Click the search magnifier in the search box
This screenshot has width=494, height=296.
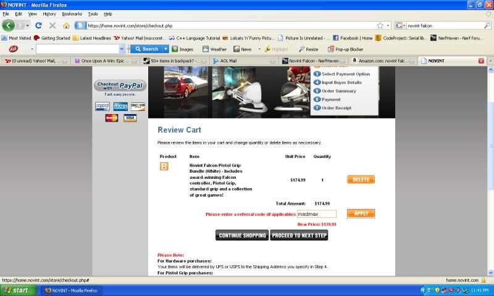(487, 25)
